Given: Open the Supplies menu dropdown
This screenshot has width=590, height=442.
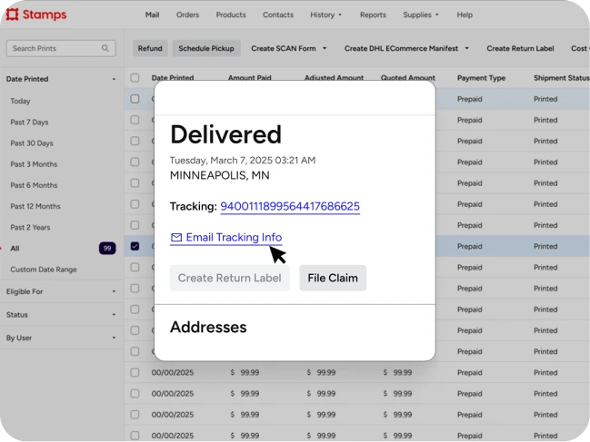Looking at the screenshot, I should tap(420, 15).
